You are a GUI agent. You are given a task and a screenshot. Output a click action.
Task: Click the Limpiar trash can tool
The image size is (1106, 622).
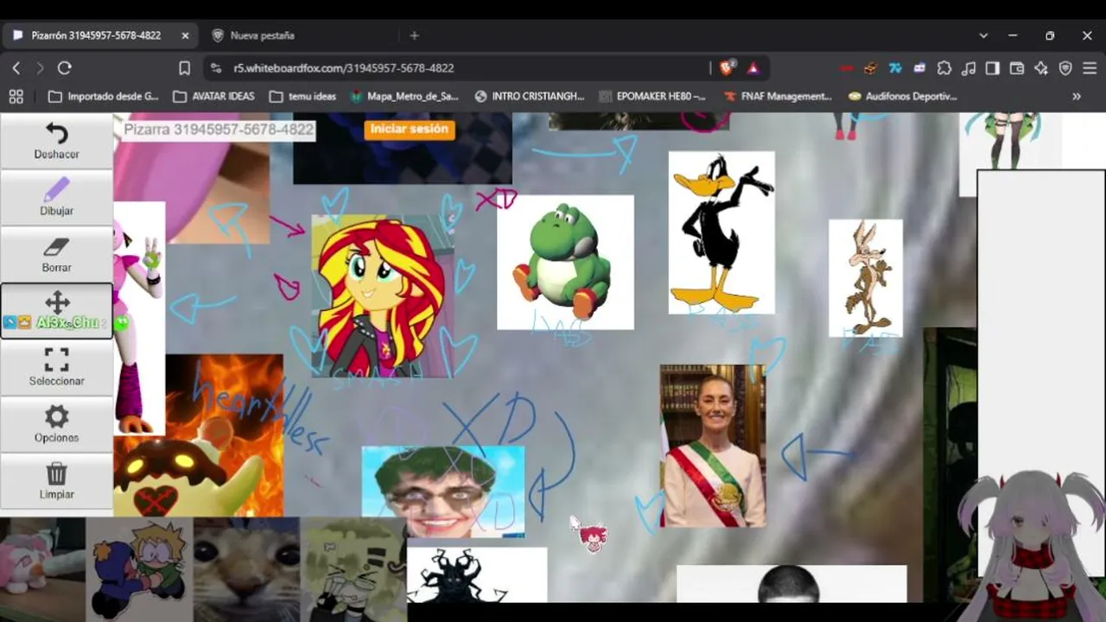(x=56, y=481)
